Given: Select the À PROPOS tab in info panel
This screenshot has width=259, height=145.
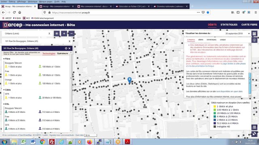Looking at the screenshot, I should point(191,40).
